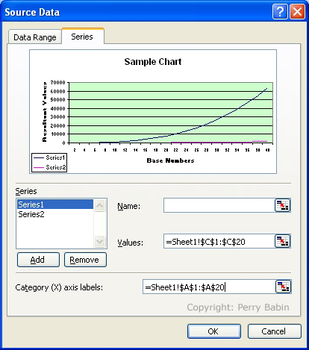Click the series list scroll down arrow
Image resolution: width=309 pixels, height=350 pixels.
click(x=100, y=241)
